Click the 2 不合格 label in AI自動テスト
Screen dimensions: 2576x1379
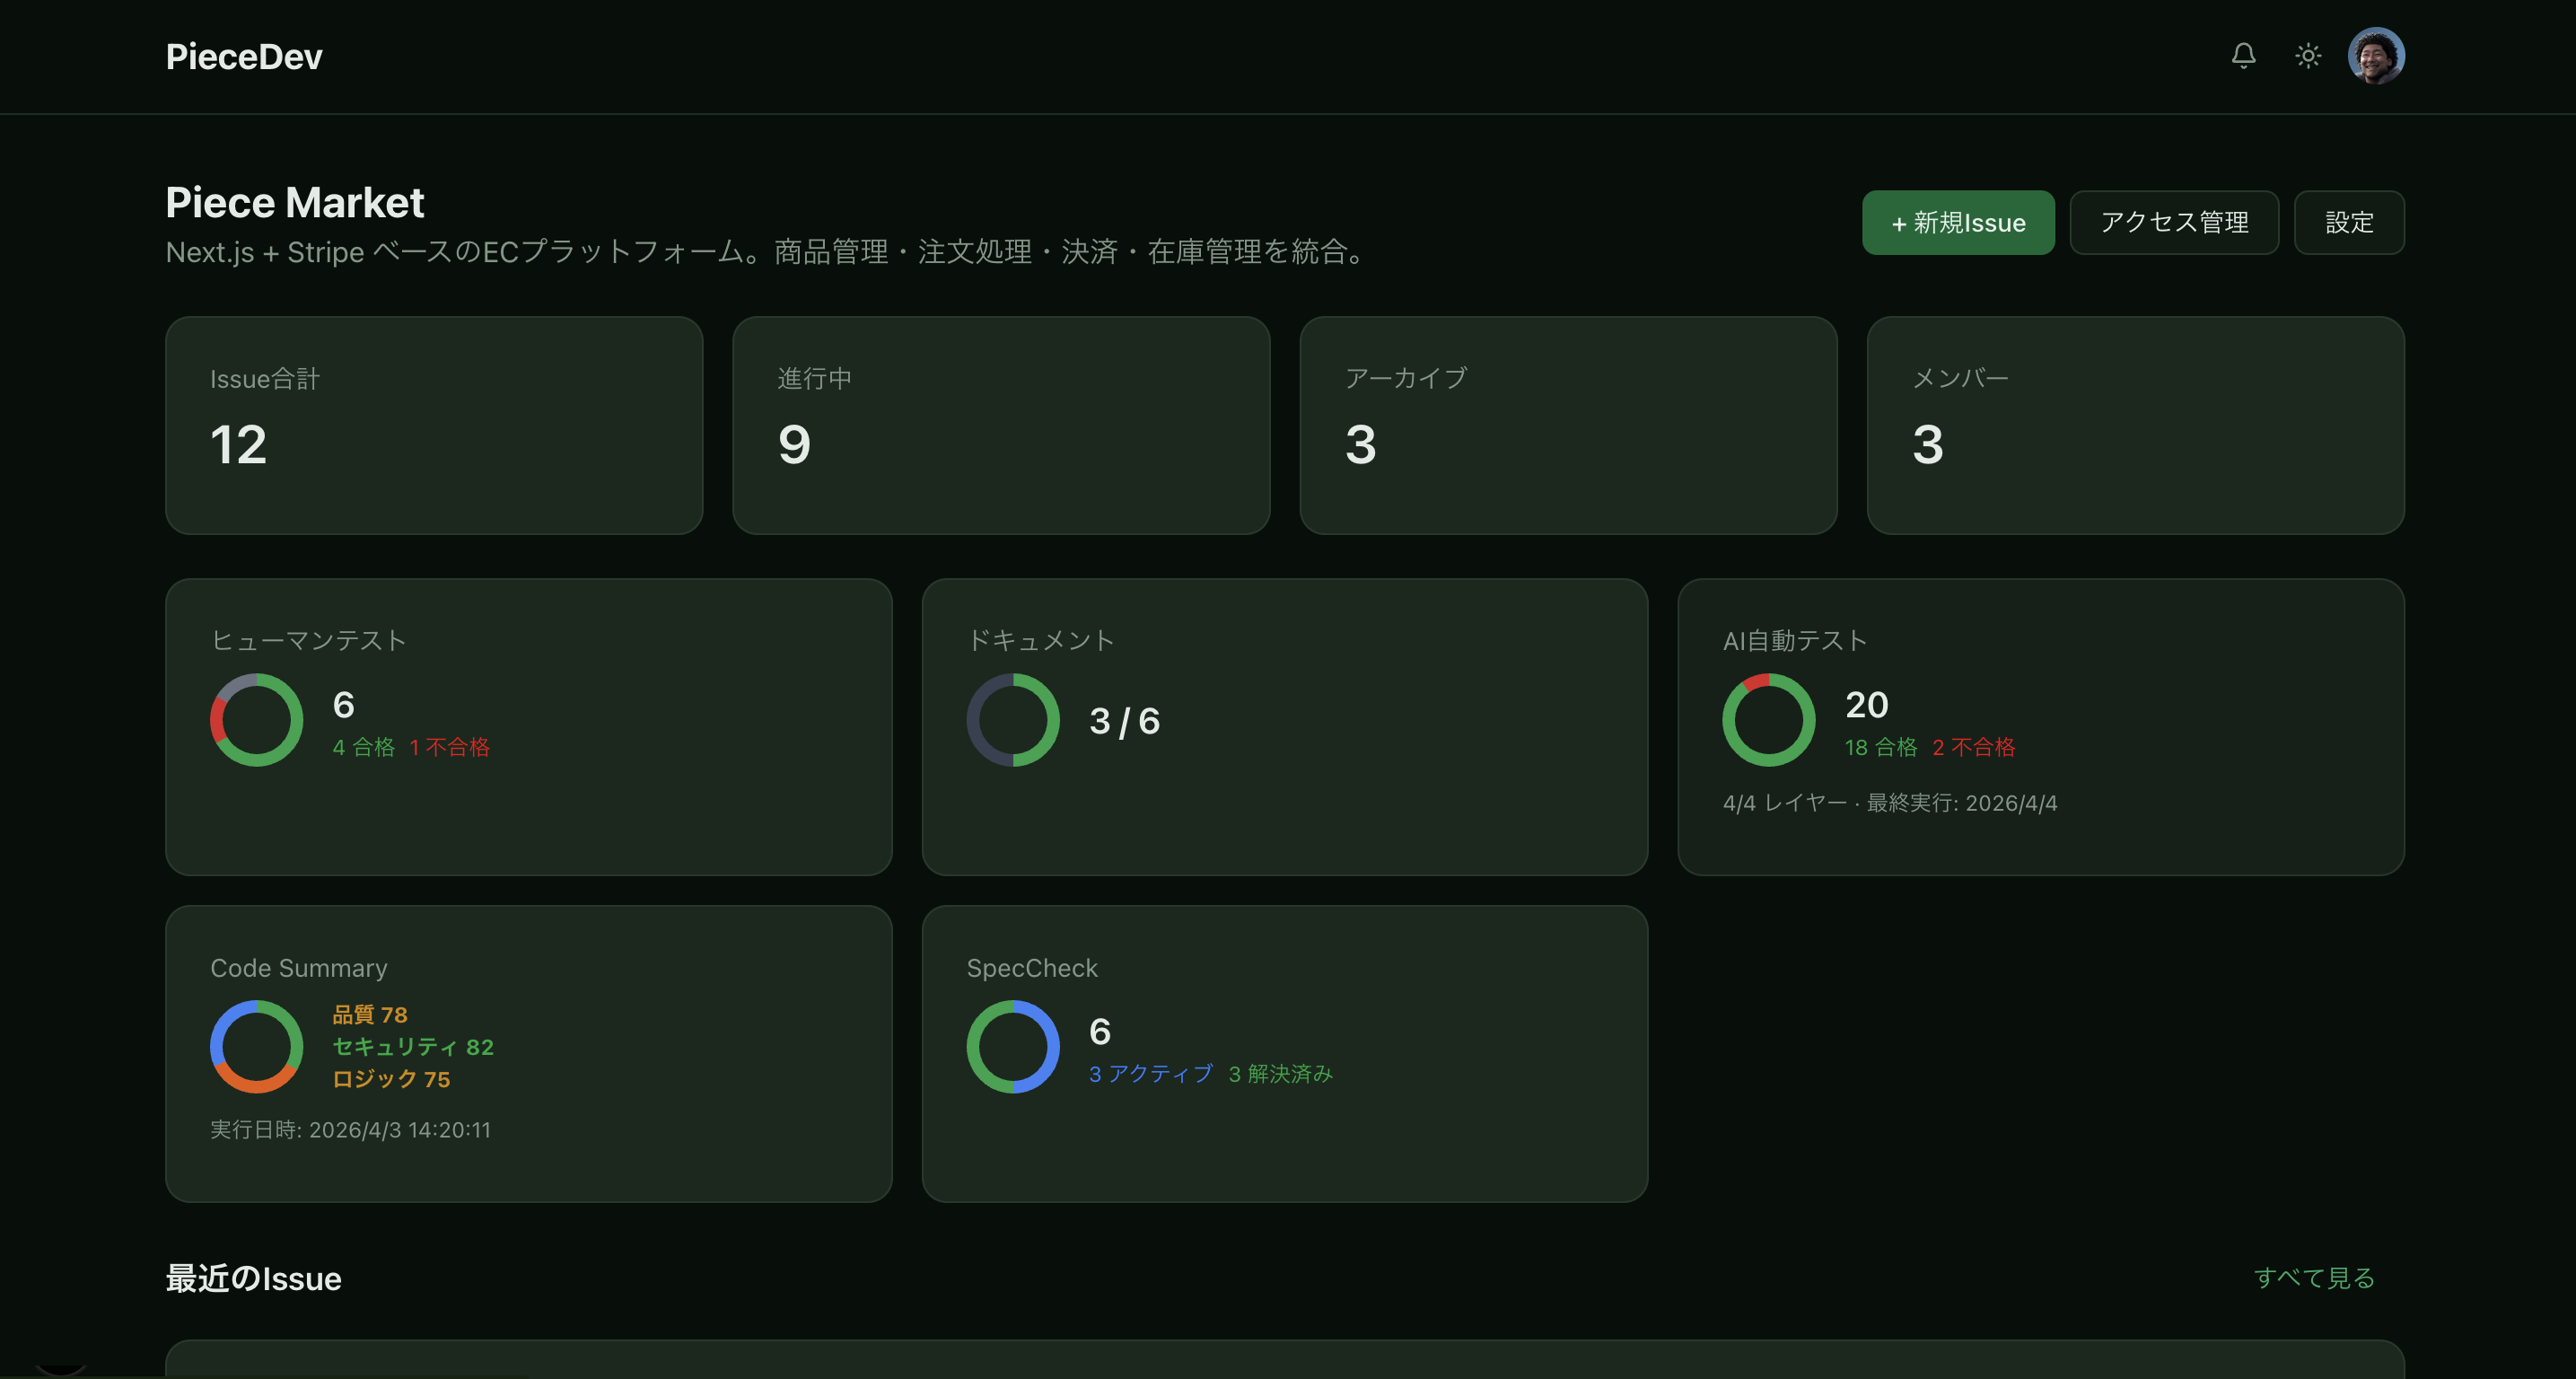(1975, 746)
